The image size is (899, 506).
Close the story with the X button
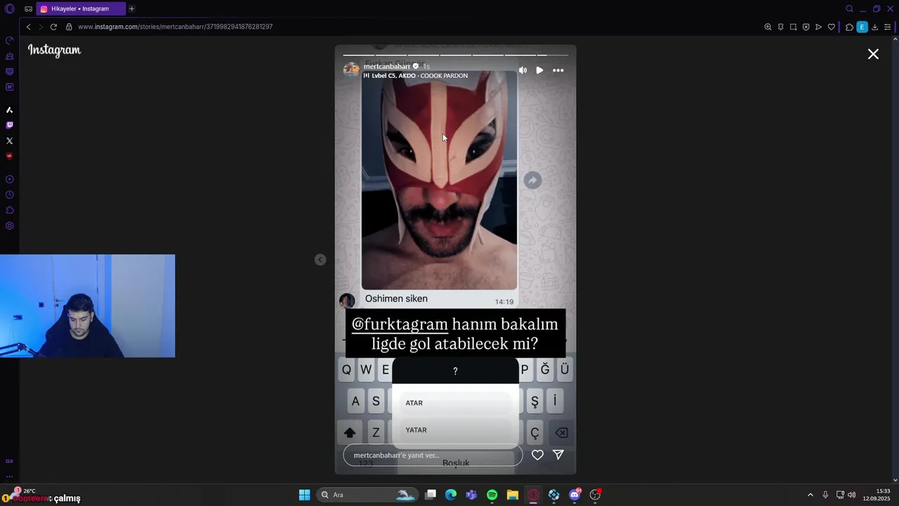tap(873, 54)
